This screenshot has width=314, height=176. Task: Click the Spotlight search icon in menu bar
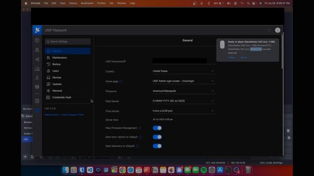(248, 3)
